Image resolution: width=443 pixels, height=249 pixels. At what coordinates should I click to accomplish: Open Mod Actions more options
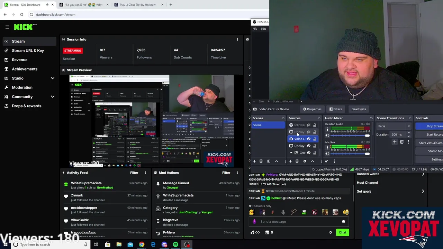pyautogui.click(x=237, y=173)
